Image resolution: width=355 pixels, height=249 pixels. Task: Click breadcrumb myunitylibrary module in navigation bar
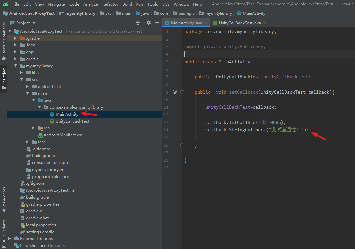[x=80, y=14]
